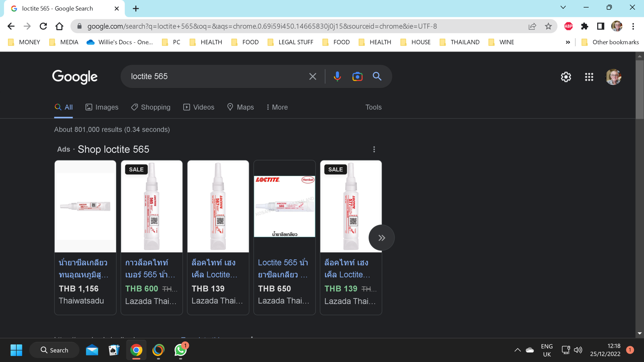Expand the More search filters

click(277, 107)
